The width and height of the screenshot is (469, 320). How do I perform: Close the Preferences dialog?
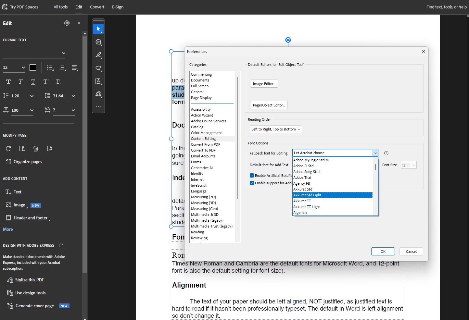point(424,51)
